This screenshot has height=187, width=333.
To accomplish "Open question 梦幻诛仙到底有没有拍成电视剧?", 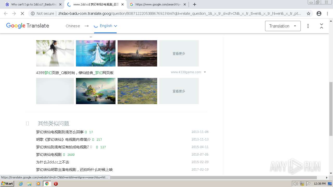I will (x=62, y=147).
